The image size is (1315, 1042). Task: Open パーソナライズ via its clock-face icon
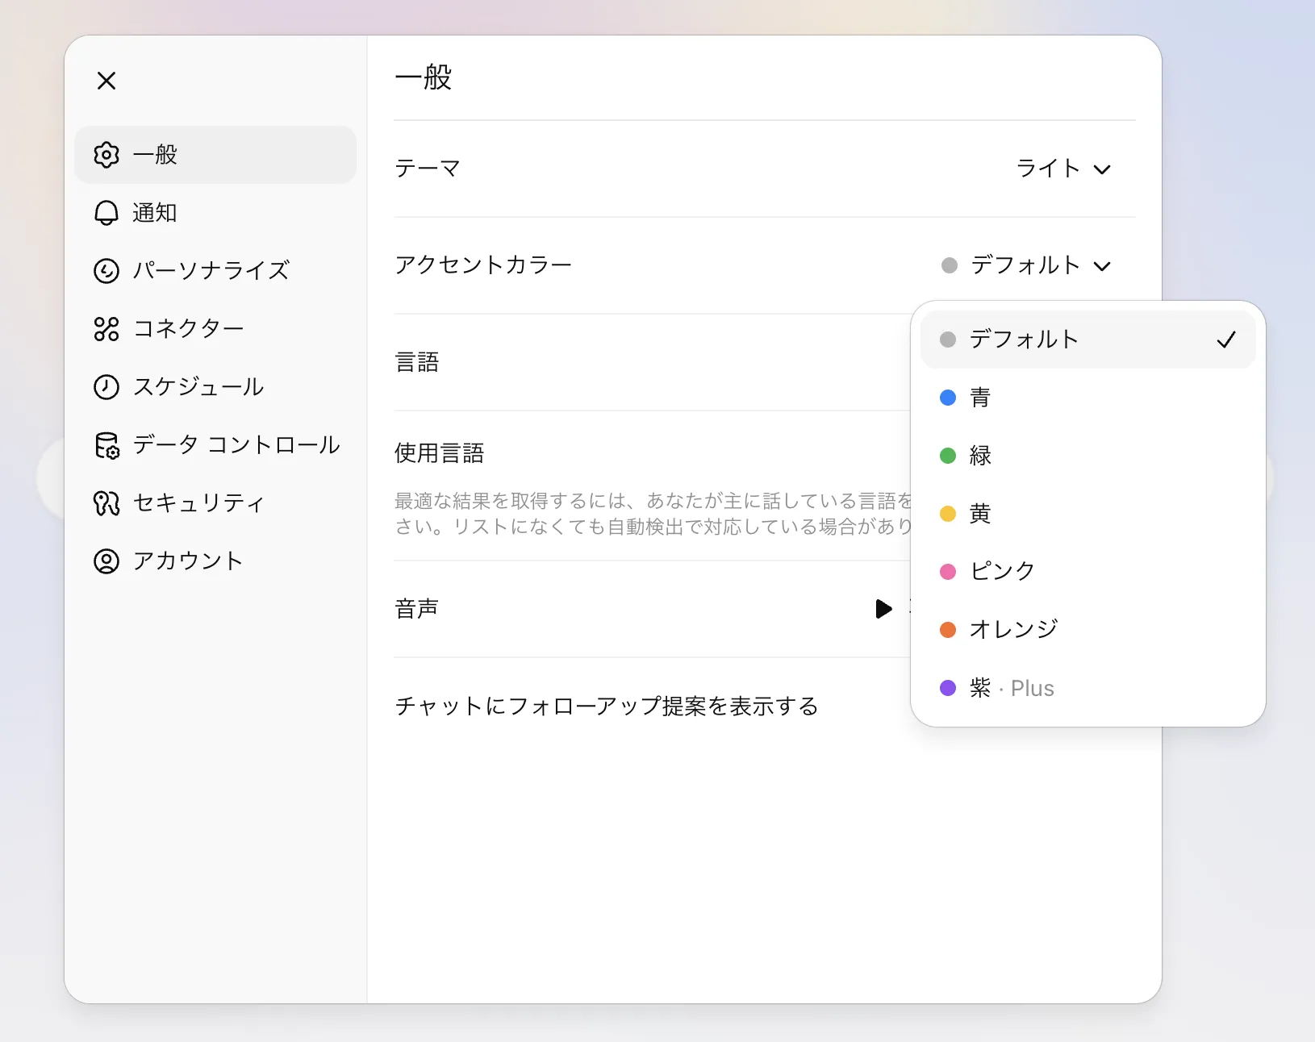tap(106, 271)
